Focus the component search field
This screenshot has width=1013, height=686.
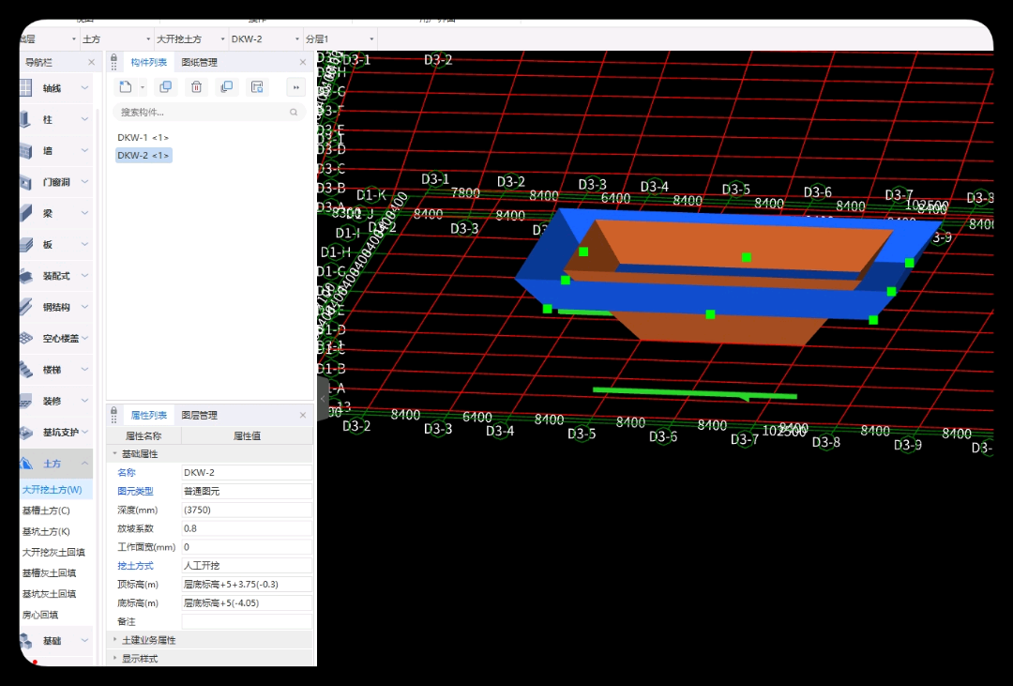click(x=208, y=112)
